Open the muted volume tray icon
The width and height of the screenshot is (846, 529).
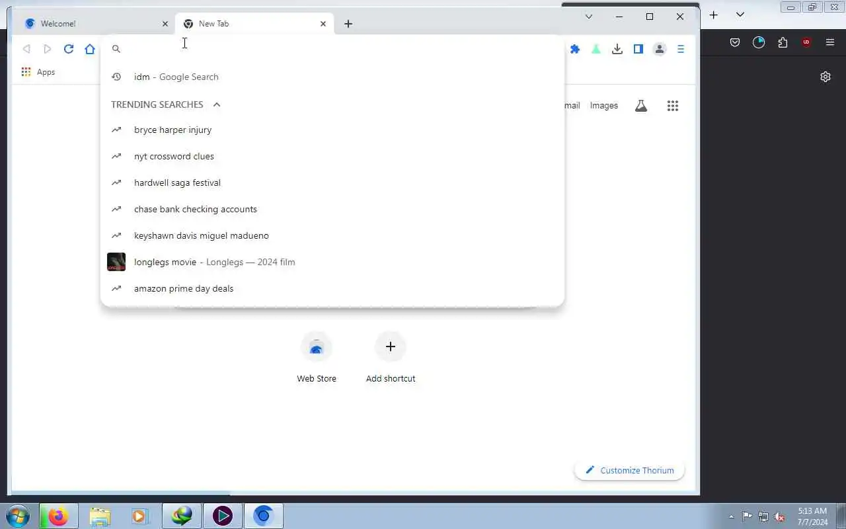(779, 517)
